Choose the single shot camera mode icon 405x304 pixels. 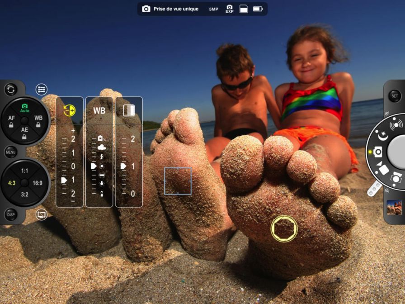377,152
